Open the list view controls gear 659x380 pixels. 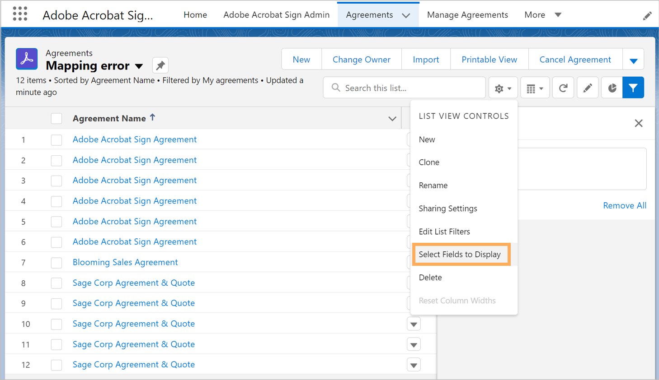pos(503,88)
